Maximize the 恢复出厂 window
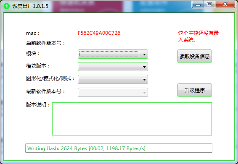This screenshot has width=238, height=164. pos(209,4)
